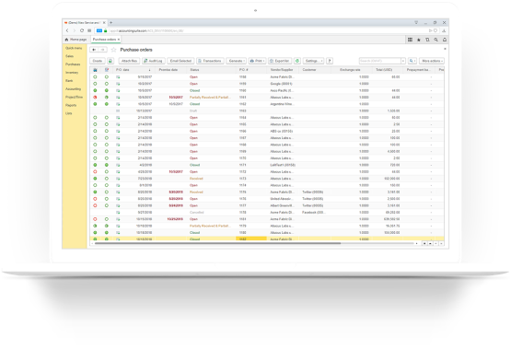Open the Quick menu section
This screenshot has width=511, height=349.
[74, 48]
